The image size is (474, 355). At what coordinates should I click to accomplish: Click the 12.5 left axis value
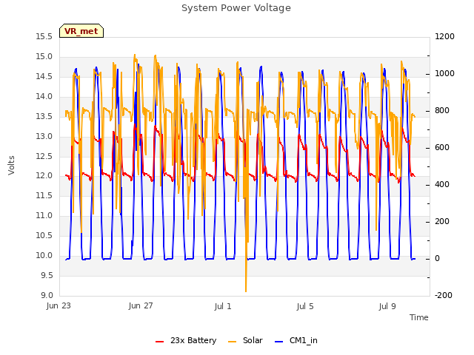(44, 156)
